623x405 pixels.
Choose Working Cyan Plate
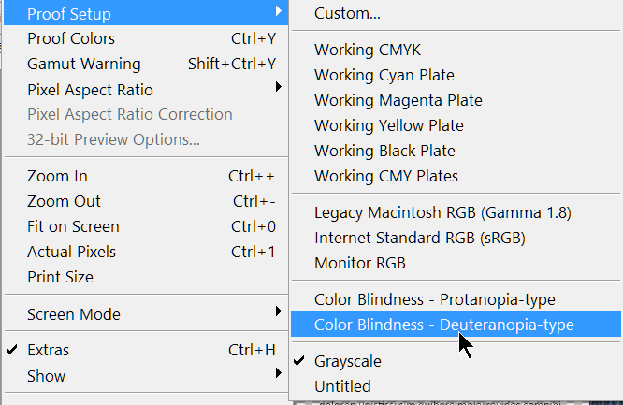[384, 76]
